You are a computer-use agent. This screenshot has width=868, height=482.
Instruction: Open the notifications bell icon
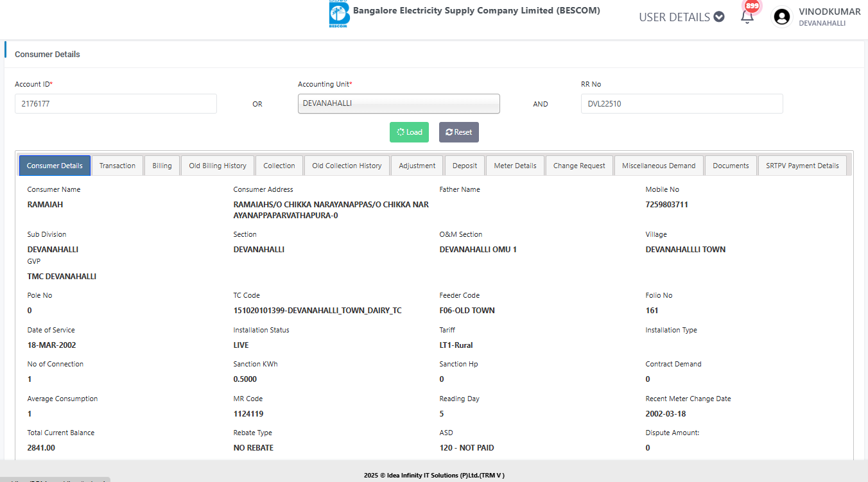747,17
